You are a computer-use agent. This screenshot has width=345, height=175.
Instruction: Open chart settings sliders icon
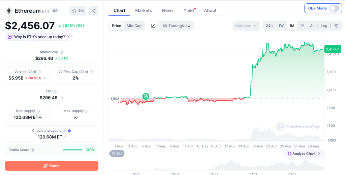(336, 26)
